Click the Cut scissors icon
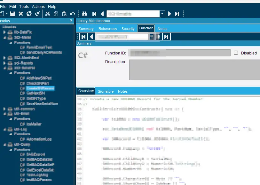The width and height of the screenshot is (260, 185). click(x=48, y=14)
